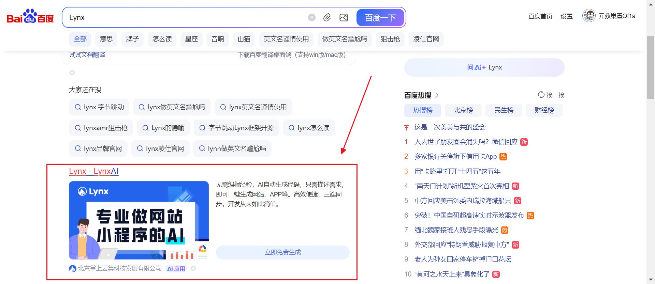Select the 音响 filter tab
This screenshot has width=655, height=284.
(x=218, y=39)
